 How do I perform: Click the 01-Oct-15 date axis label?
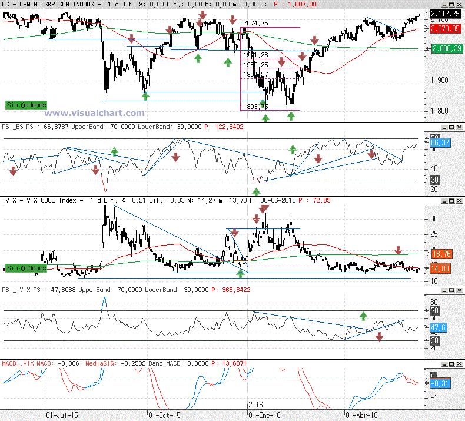(x=165, y=415)
